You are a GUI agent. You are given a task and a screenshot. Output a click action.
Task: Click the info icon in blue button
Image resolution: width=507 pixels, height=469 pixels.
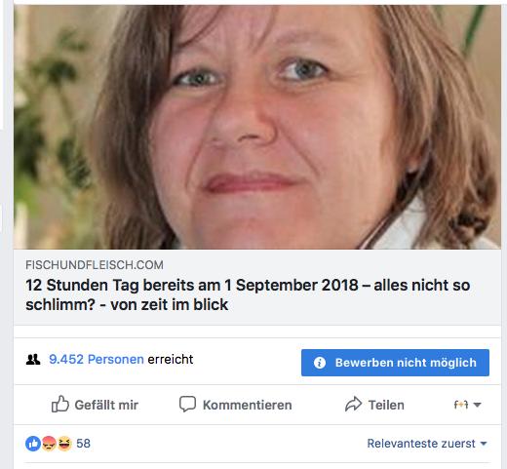pos(320,363)
